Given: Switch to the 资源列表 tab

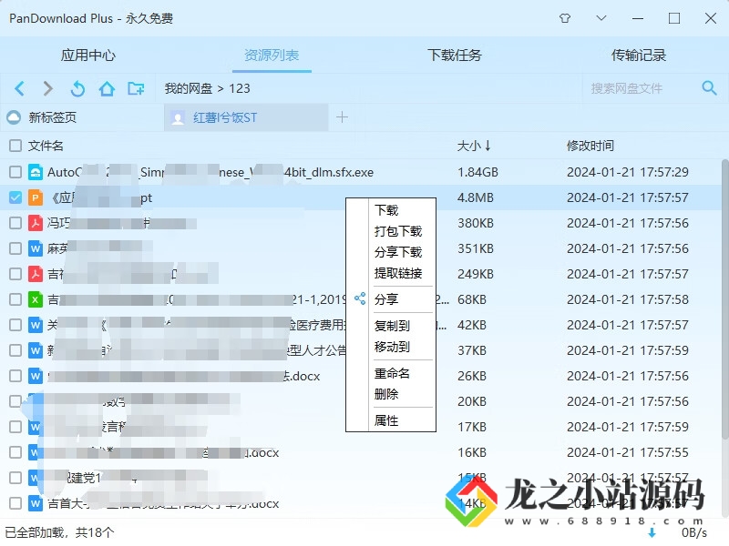Looking at the screenshot, I should pos(272,56).
